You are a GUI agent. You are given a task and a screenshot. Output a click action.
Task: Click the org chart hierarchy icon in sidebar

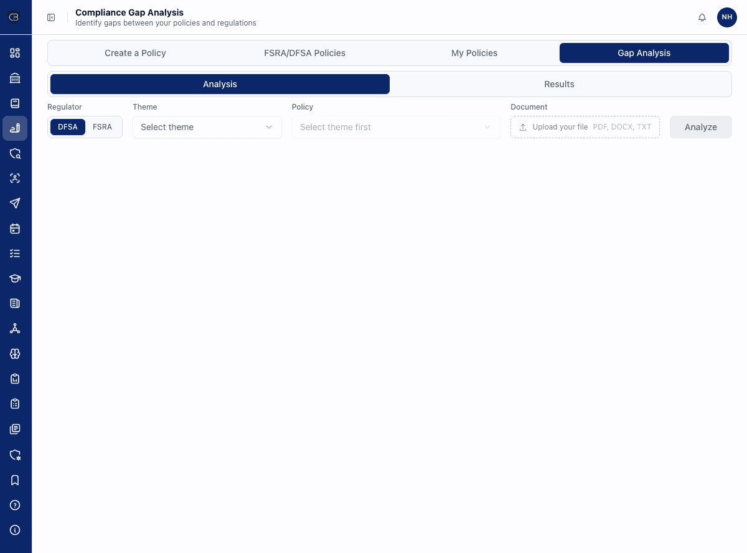15,328
